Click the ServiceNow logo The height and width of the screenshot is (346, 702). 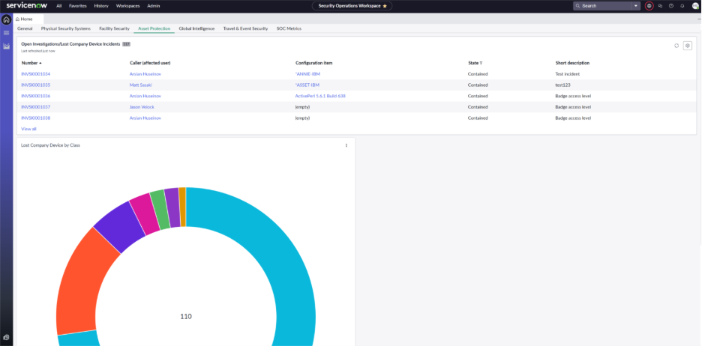27,6
